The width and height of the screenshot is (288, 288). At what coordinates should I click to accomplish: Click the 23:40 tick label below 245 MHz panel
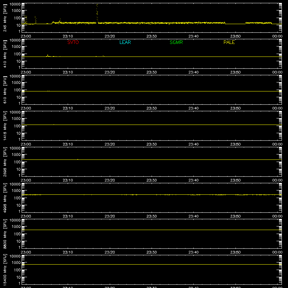click(193, 36)
